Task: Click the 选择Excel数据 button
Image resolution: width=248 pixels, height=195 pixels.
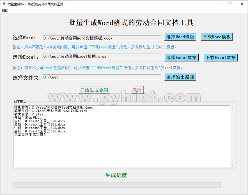Action: click(182, 58)
